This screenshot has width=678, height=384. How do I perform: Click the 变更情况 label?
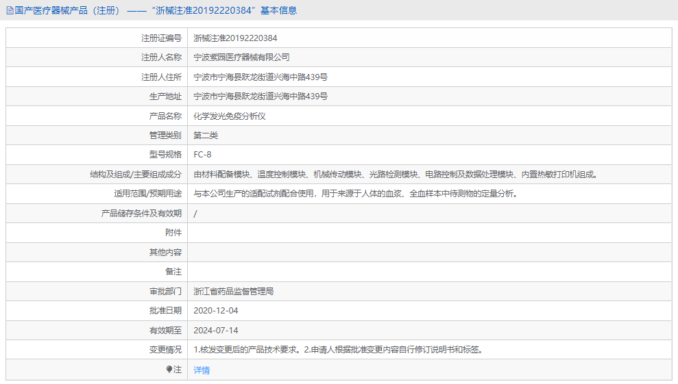tap(166, 350)
